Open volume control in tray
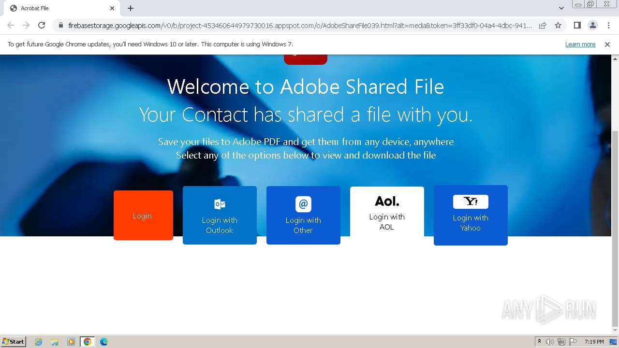This screenshot has height=348, width=619. (x=550, y=342)
